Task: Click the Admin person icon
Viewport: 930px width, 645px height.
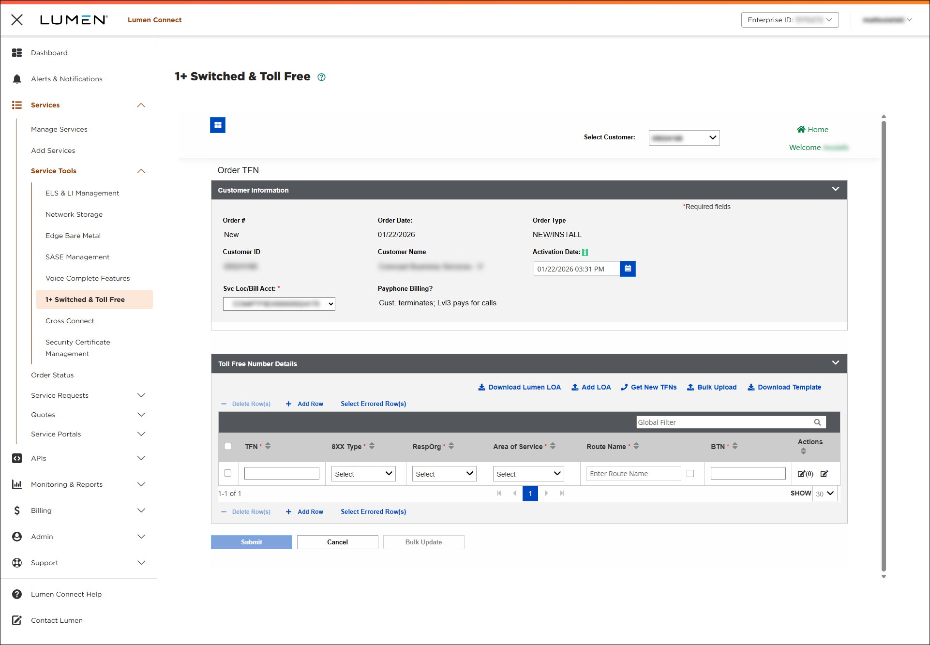Action: [17, 537]
